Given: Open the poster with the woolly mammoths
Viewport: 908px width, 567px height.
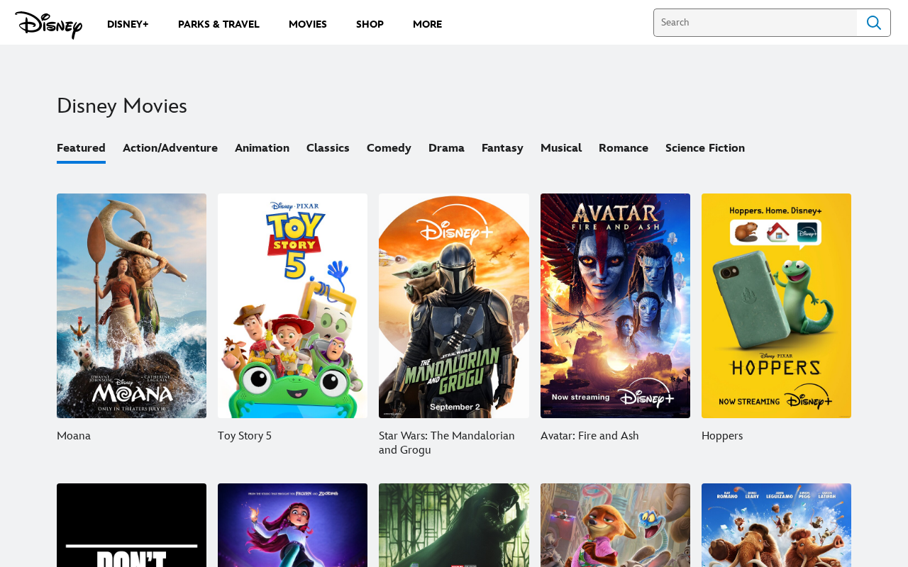Looking at the screenshot, I should tap(776, 525).
